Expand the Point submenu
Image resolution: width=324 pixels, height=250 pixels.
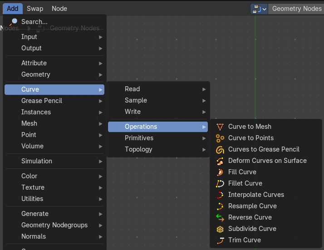(x=54, y=135)
